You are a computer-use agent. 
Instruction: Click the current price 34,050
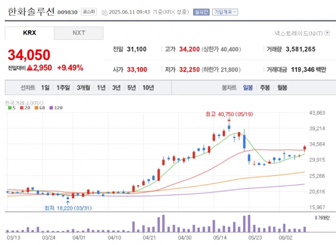click(29, 55)
